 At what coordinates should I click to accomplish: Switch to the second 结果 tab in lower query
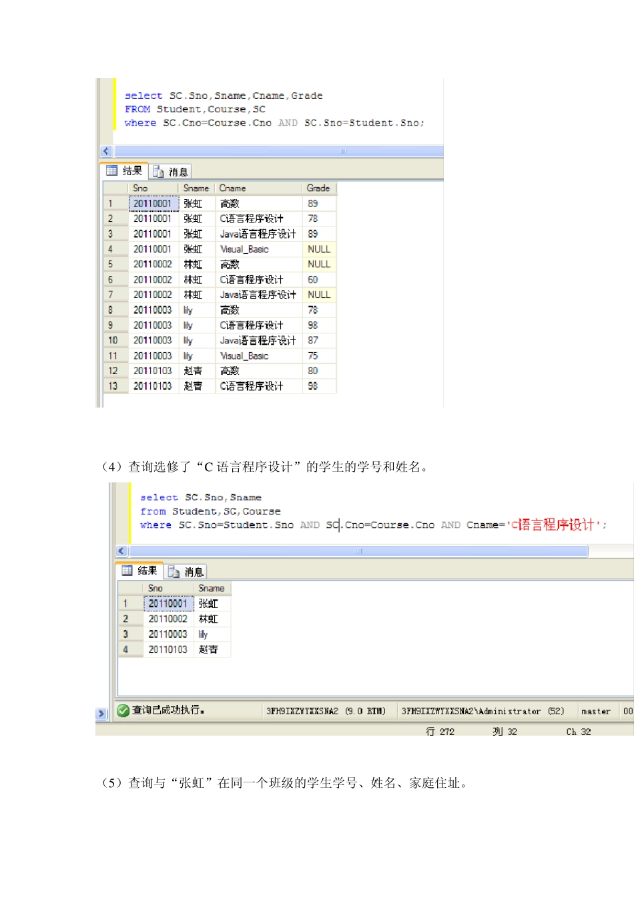pos(139,571)
